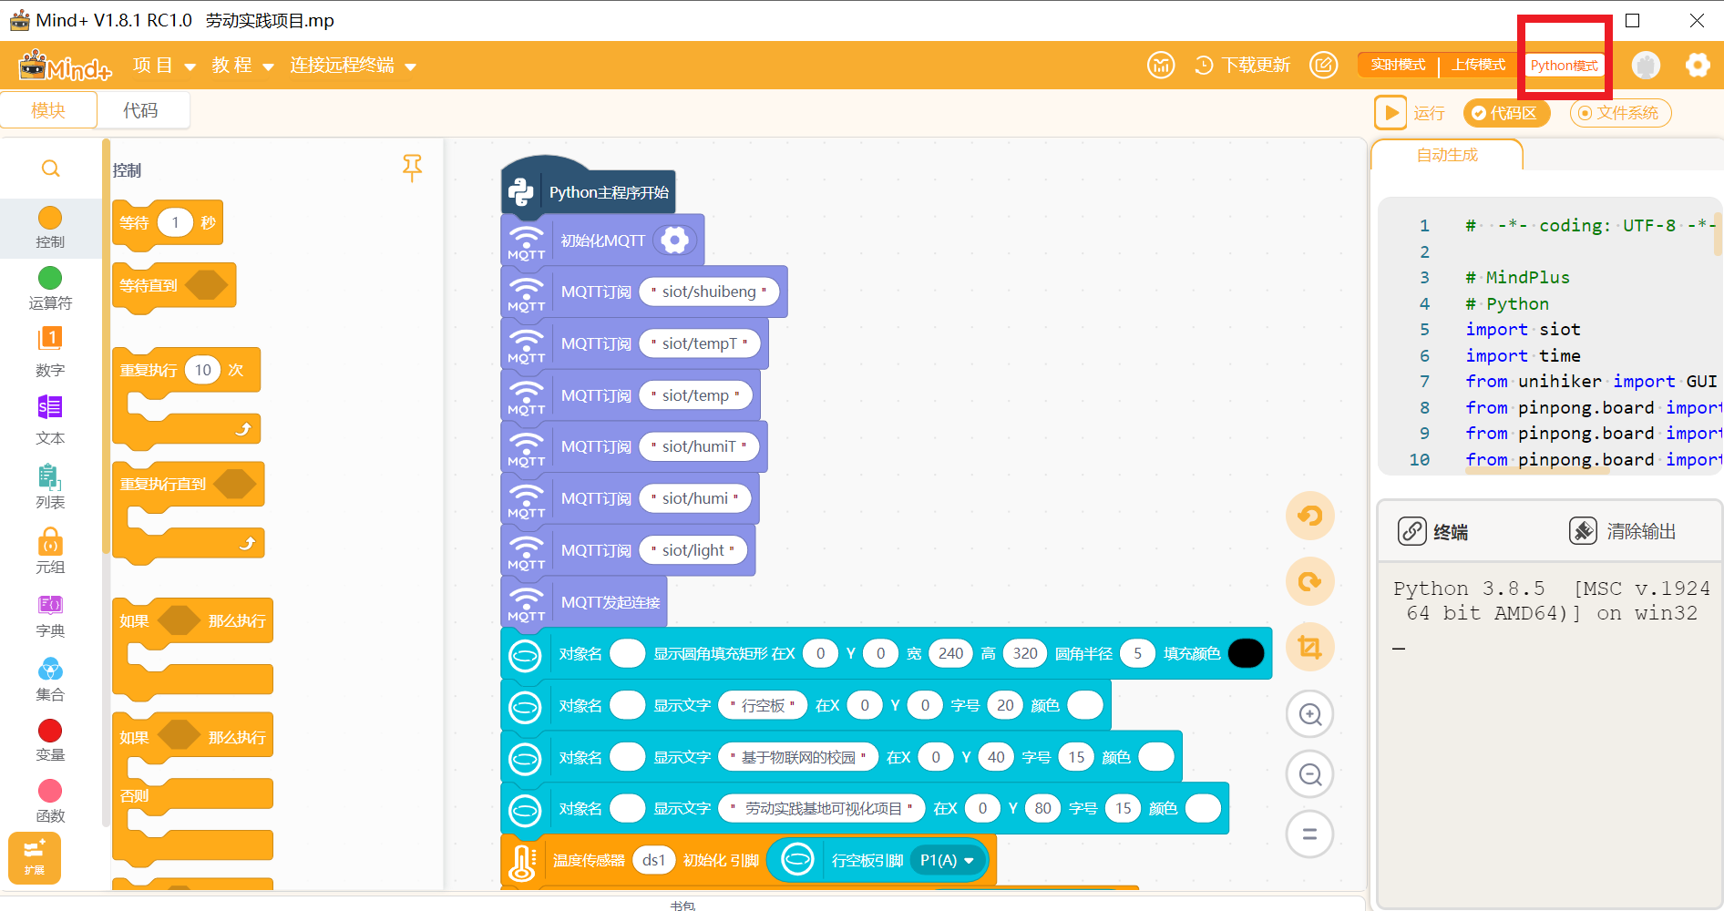Screen dimensions: 1724x911
Task: Switch to Python模式
Action: click(1564, 66)
